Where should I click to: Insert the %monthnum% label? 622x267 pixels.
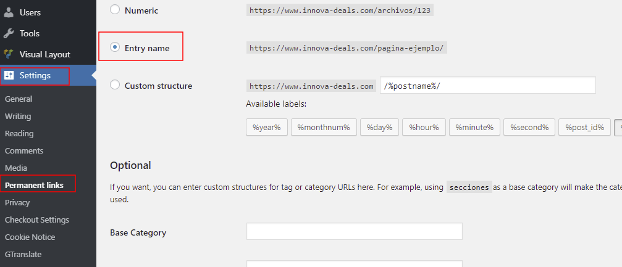pyautogui.click(x=324, y=127)
